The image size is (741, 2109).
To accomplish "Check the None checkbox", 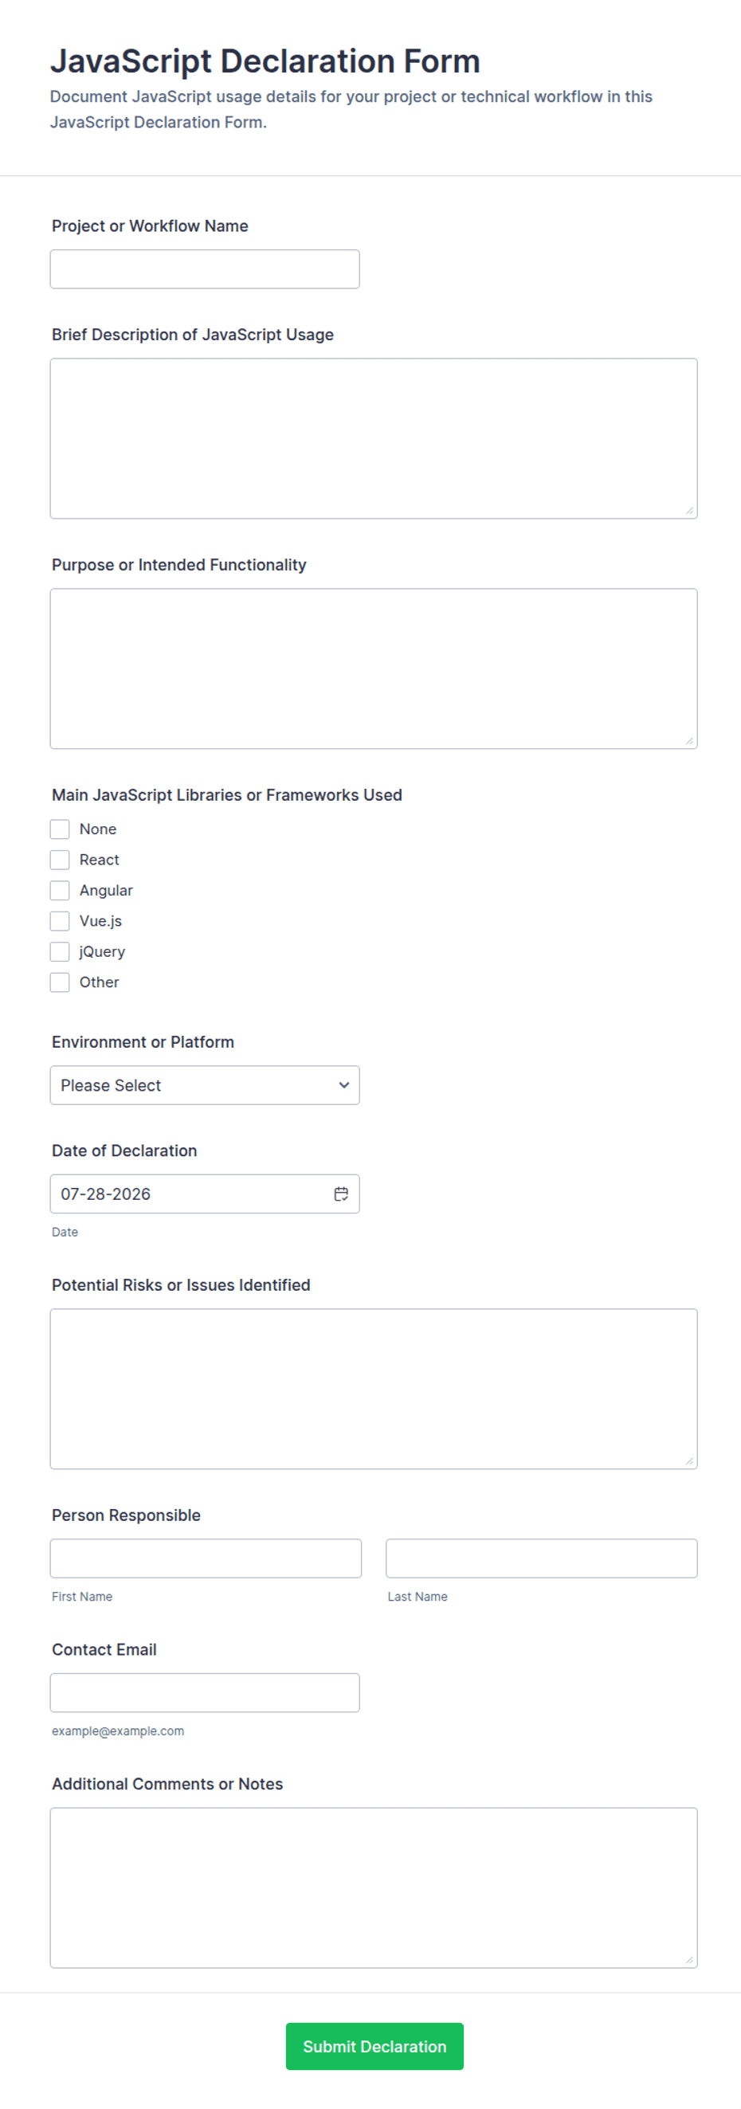I will tap(60, 829).
